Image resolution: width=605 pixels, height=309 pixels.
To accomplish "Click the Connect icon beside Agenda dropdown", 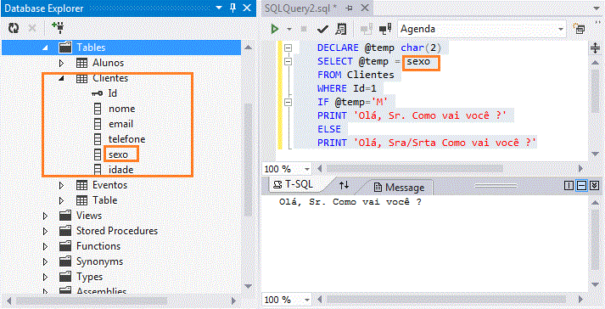I will [385, 29].
